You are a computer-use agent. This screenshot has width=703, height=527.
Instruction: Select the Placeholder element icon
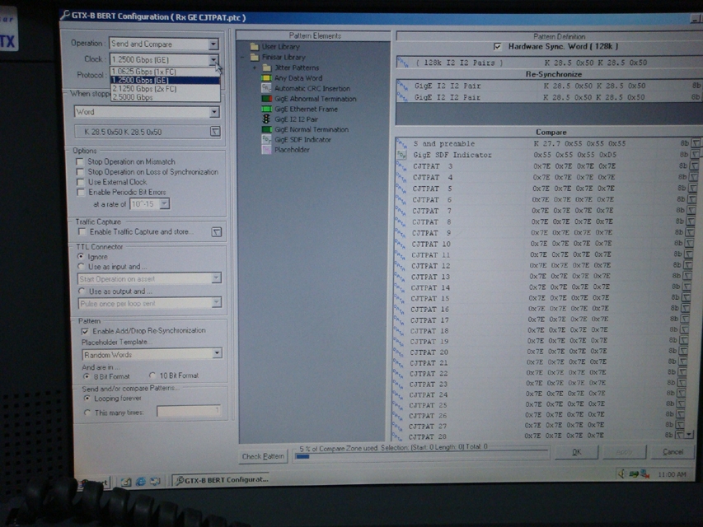click(x=266, y=150)
